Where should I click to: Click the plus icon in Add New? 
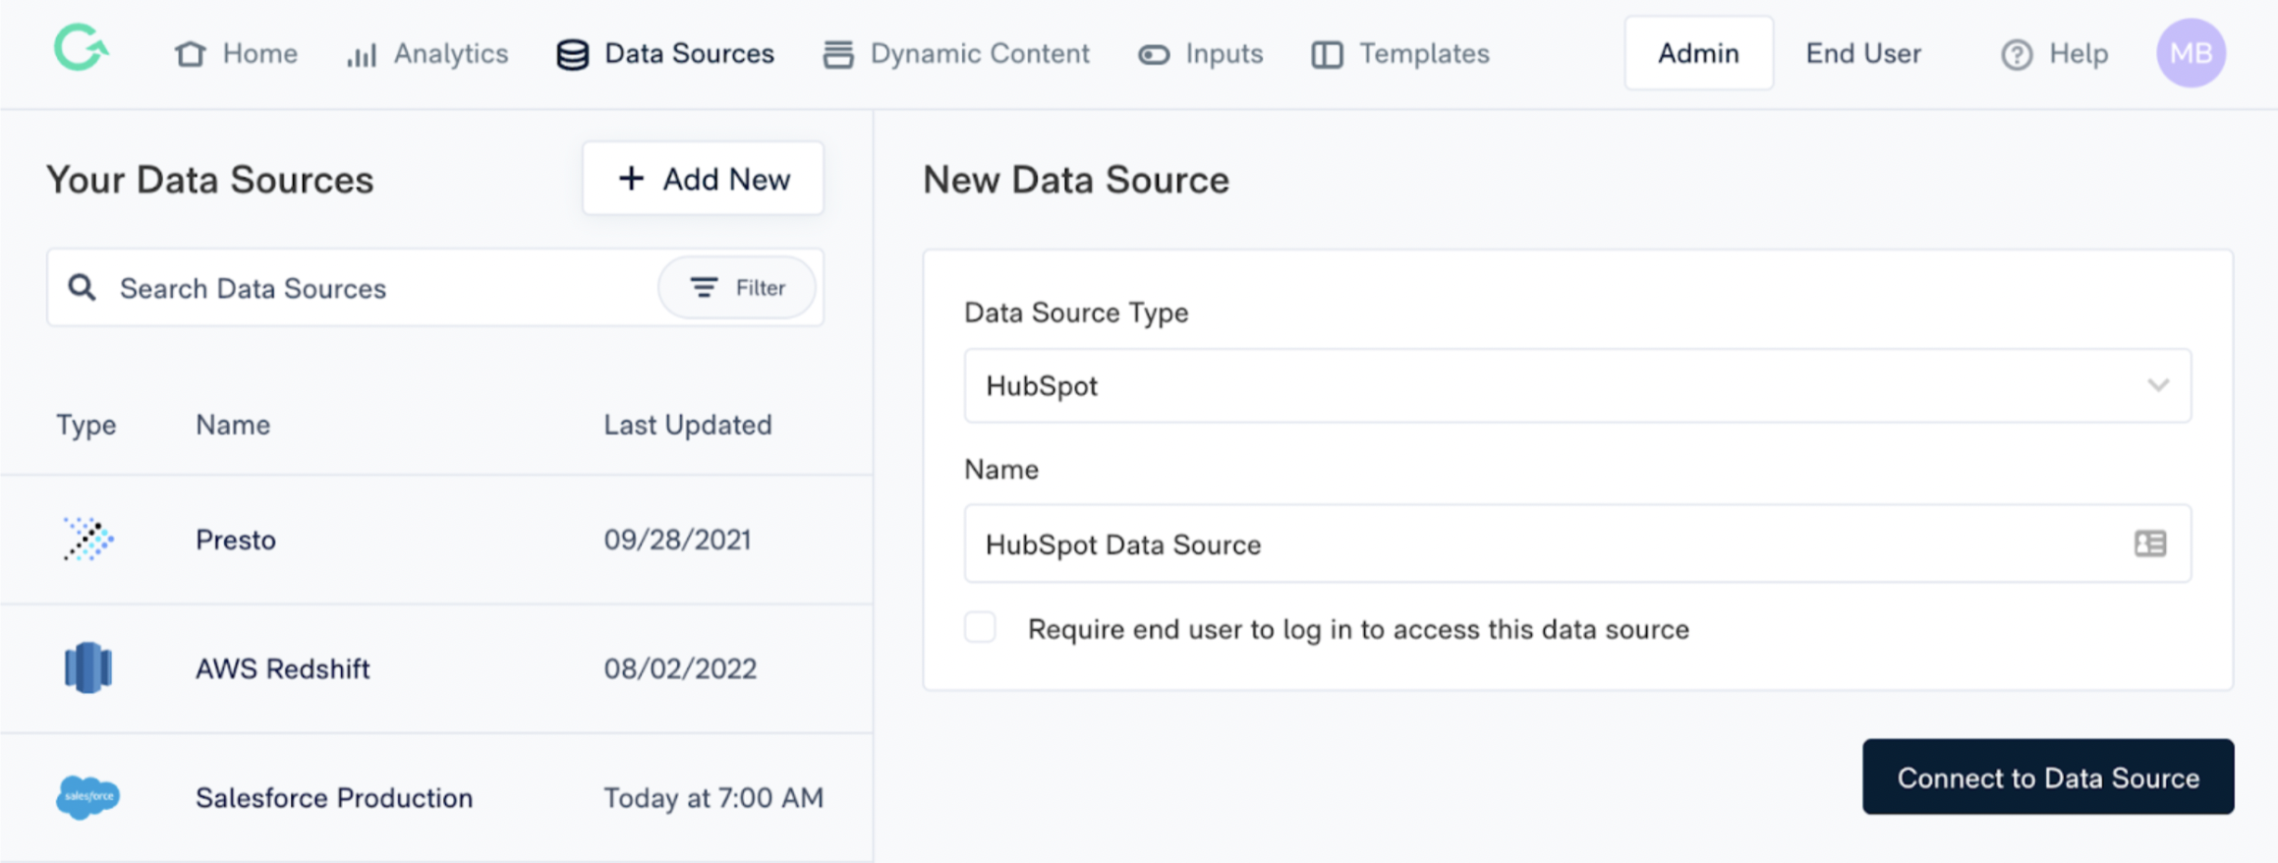click(x=631, y=178)
